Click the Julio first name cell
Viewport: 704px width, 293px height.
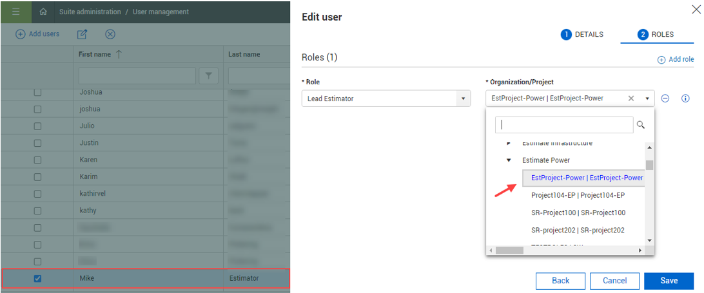148,126
